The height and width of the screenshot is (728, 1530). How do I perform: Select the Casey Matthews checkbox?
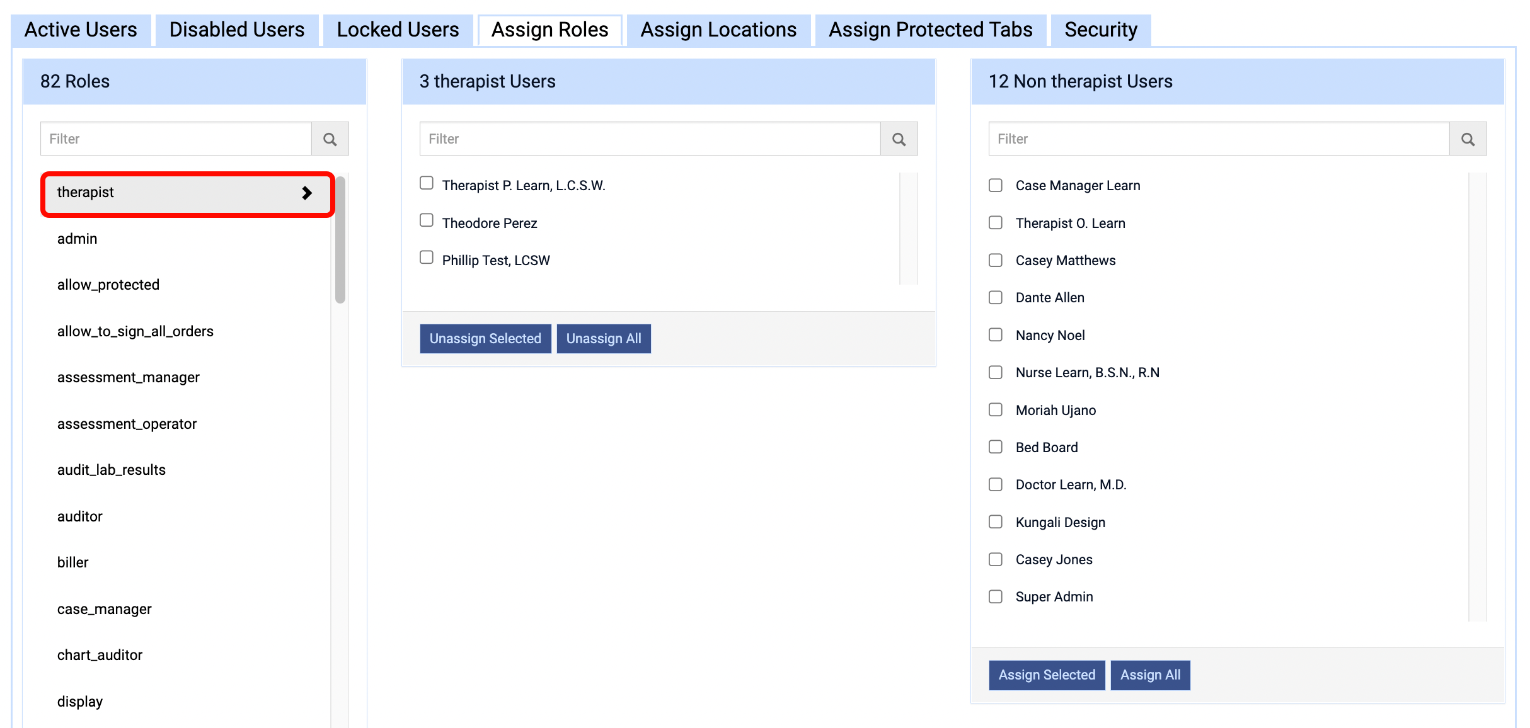click(x=996, y=260)
